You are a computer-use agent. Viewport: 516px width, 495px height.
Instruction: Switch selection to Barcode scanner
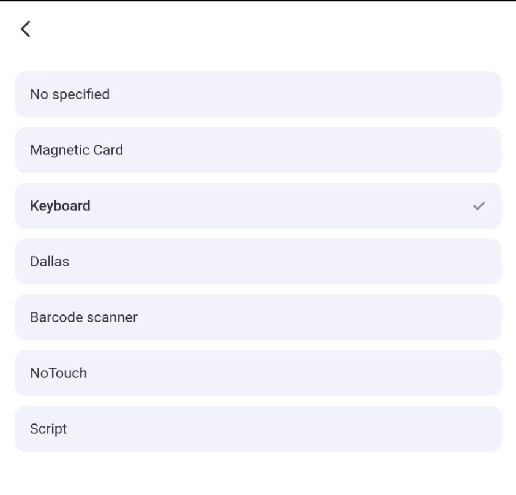click(258, 317)
